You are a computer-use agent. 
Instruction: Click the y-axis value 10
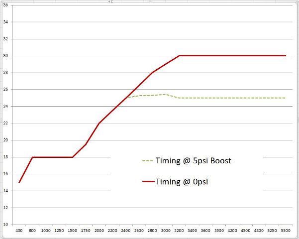click(5, 225)
